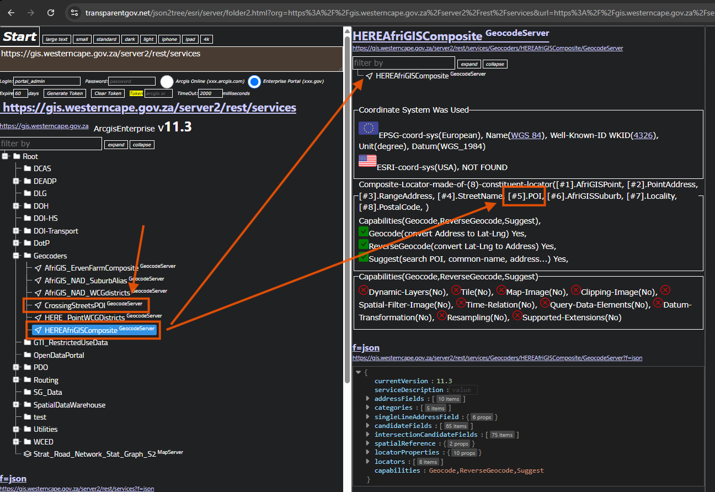This screenshot has height=492, width=715.
Task: Choose the iphone layout option
Action: coord(169,39)
